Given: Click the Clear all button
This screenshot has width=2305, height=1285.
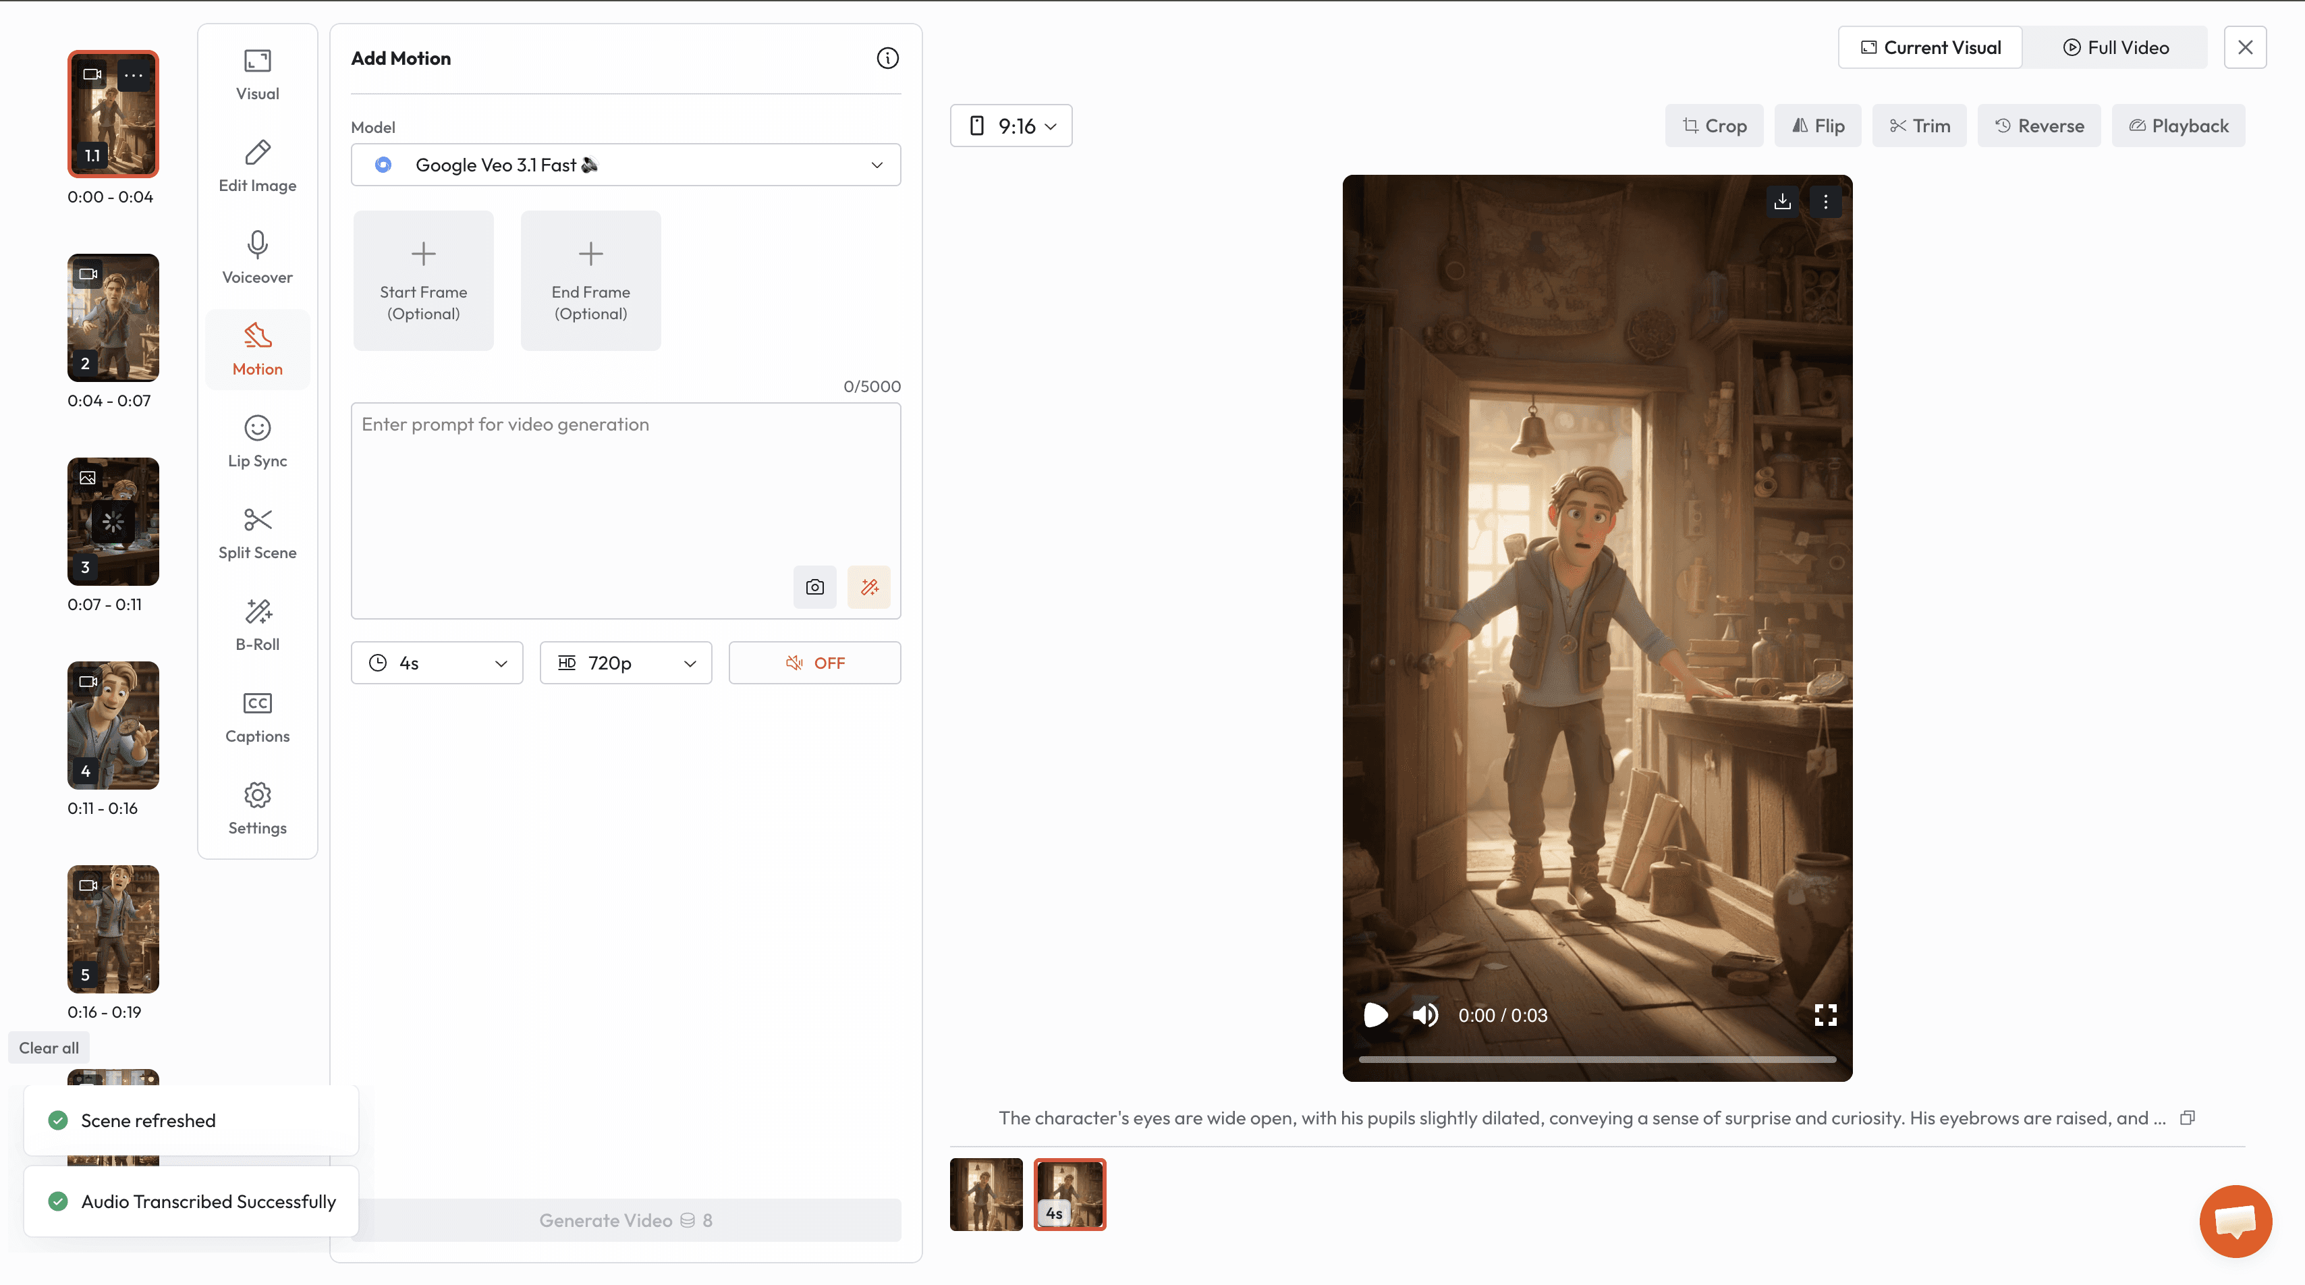Looking at the screenshot, I should click(49, 1048).
